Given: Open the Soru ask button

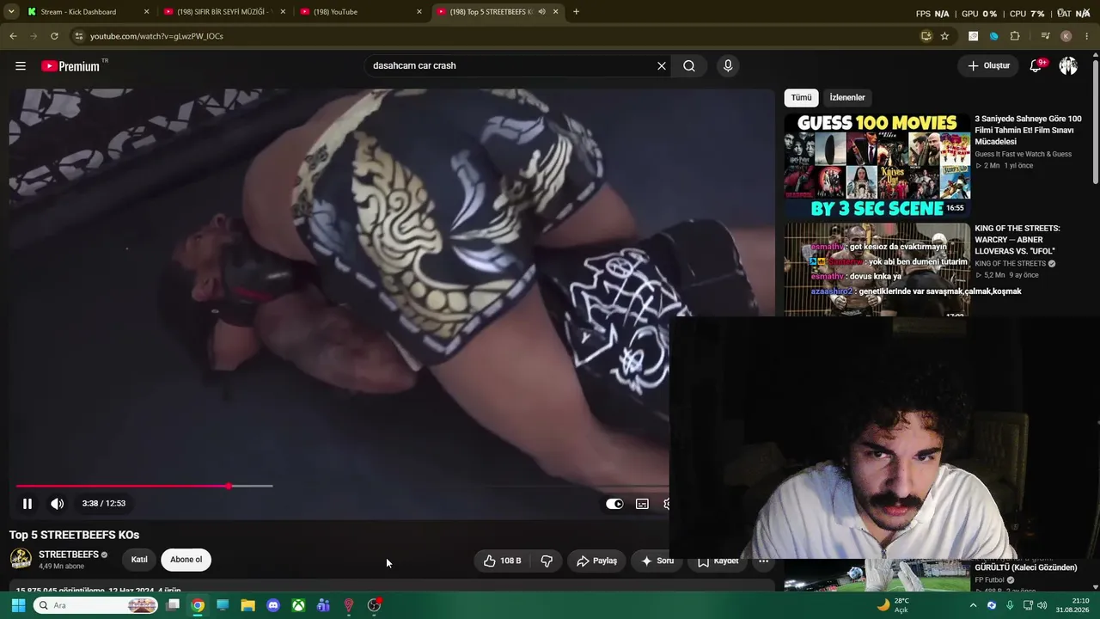Looking at the screenshot, I should pos(657,561).
